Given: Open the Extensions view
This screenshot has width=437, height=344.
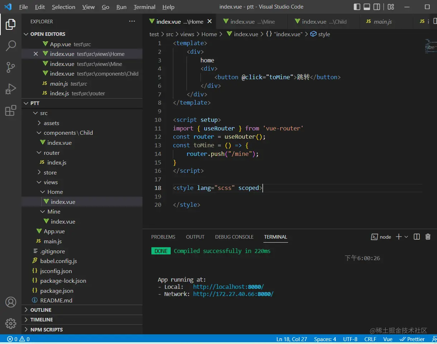Looking at the screenshot, I should click(11, 110).
